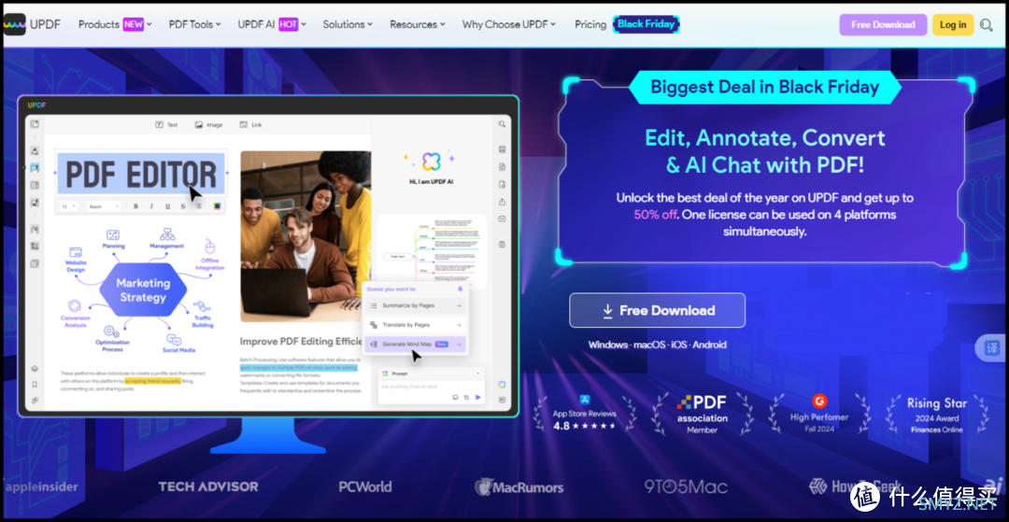This screenshot has width=1009, height=522.
Task: Select the Link tool in app preview
Action: 251,125
